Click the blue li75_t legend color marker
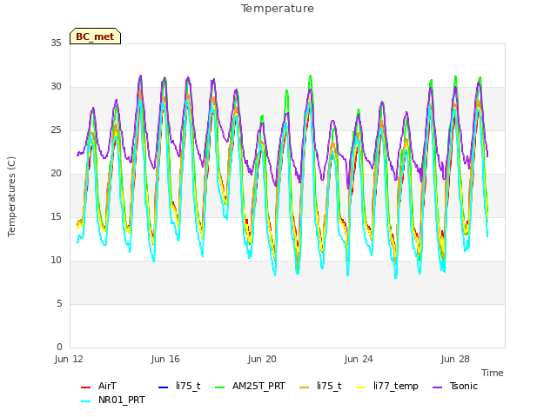The height and width of the screenshot is (417, 557). point(163,387)
